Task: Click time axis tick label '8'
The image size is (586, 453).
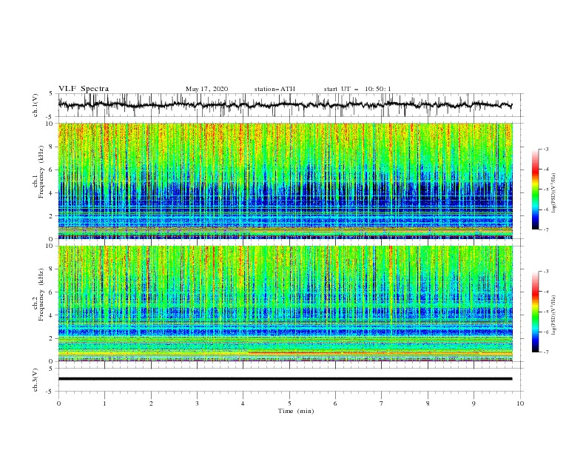Action: [x=428, y=403]
